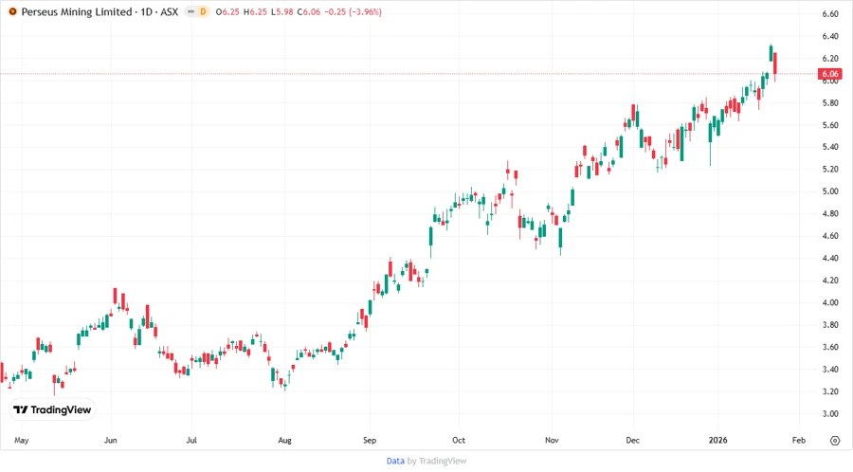Click the L5.98 low value
This screenshot has width=853, height=472.
point(282,12)
